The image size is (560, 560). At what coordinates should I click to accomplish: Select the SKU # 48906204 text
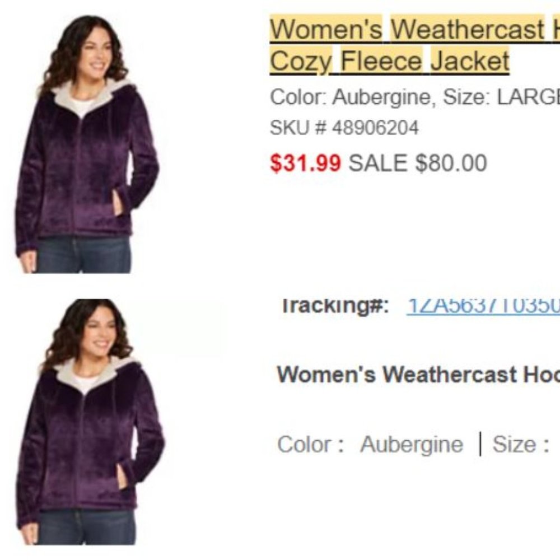(x=344, y=128)
